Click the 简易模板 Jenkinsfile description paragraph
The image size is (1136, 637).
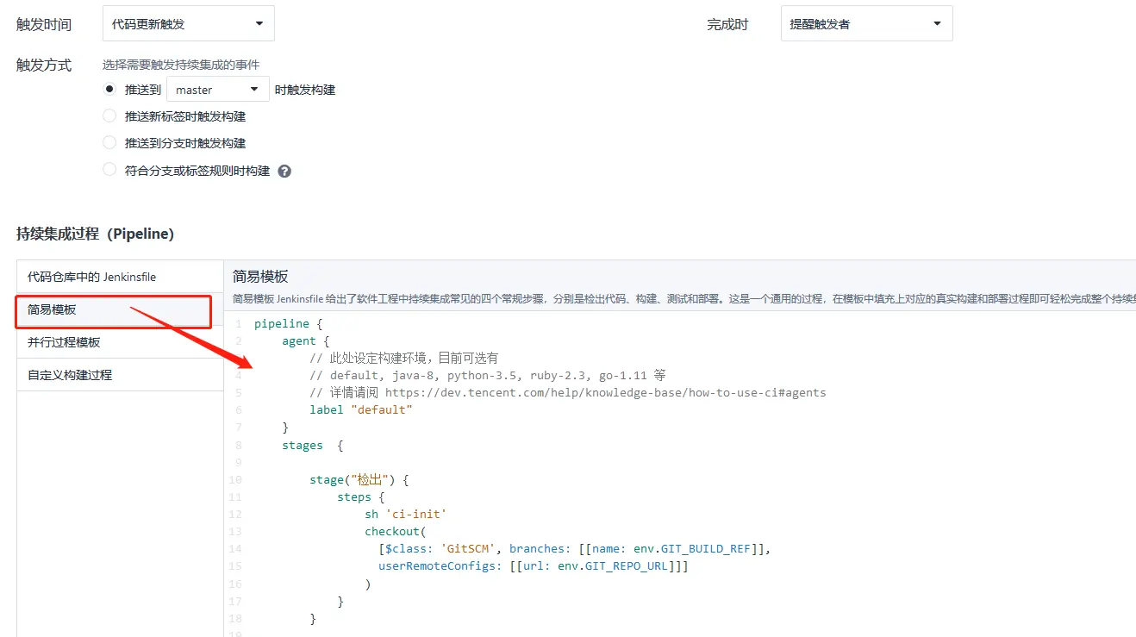point(684,299)
